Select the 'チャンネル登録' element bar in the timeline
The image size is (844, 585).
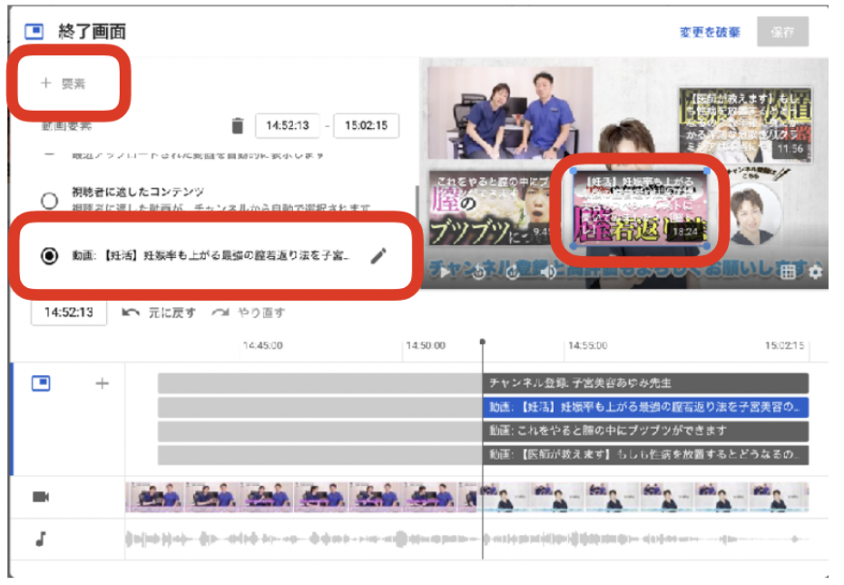(x=644, y=383)
